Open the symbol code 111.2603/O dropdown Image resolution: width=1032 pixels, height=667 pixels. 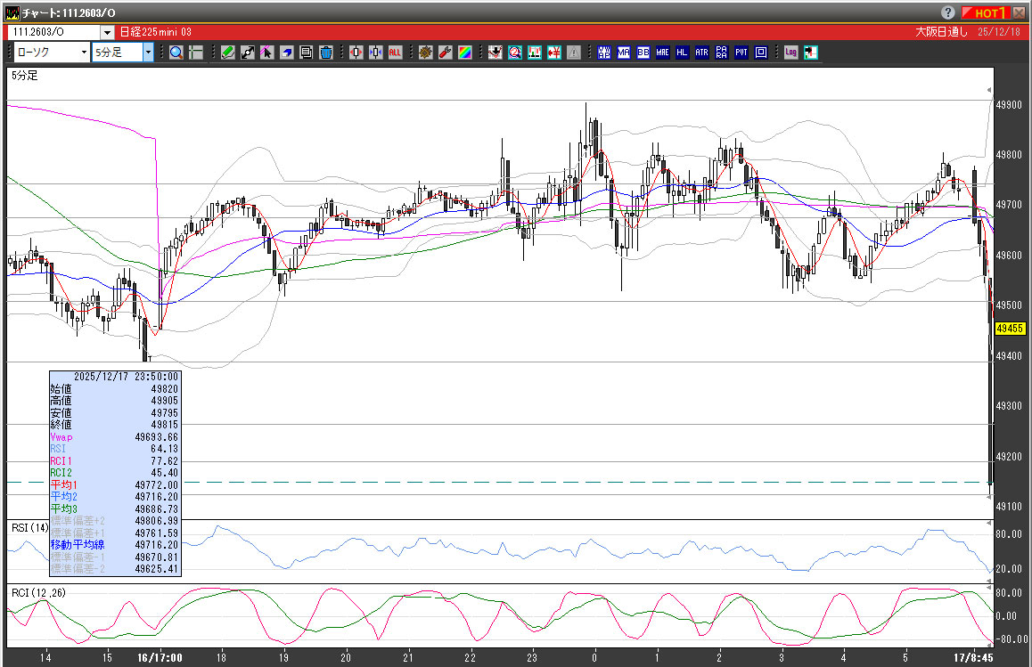(107, 32)
